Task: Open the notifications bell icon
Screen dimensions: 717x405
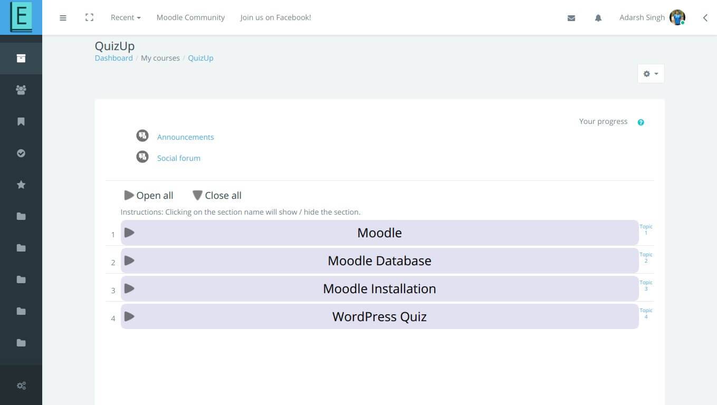Action: (x=598, y=18)
